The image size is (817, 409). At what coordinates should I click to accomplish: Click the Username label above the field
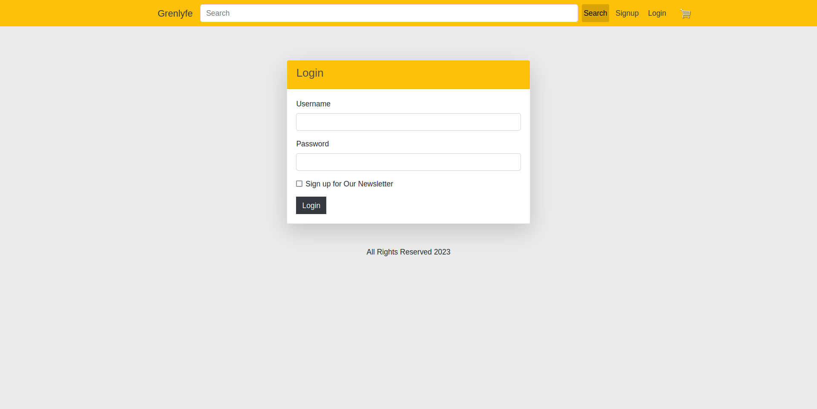(313, 104)
